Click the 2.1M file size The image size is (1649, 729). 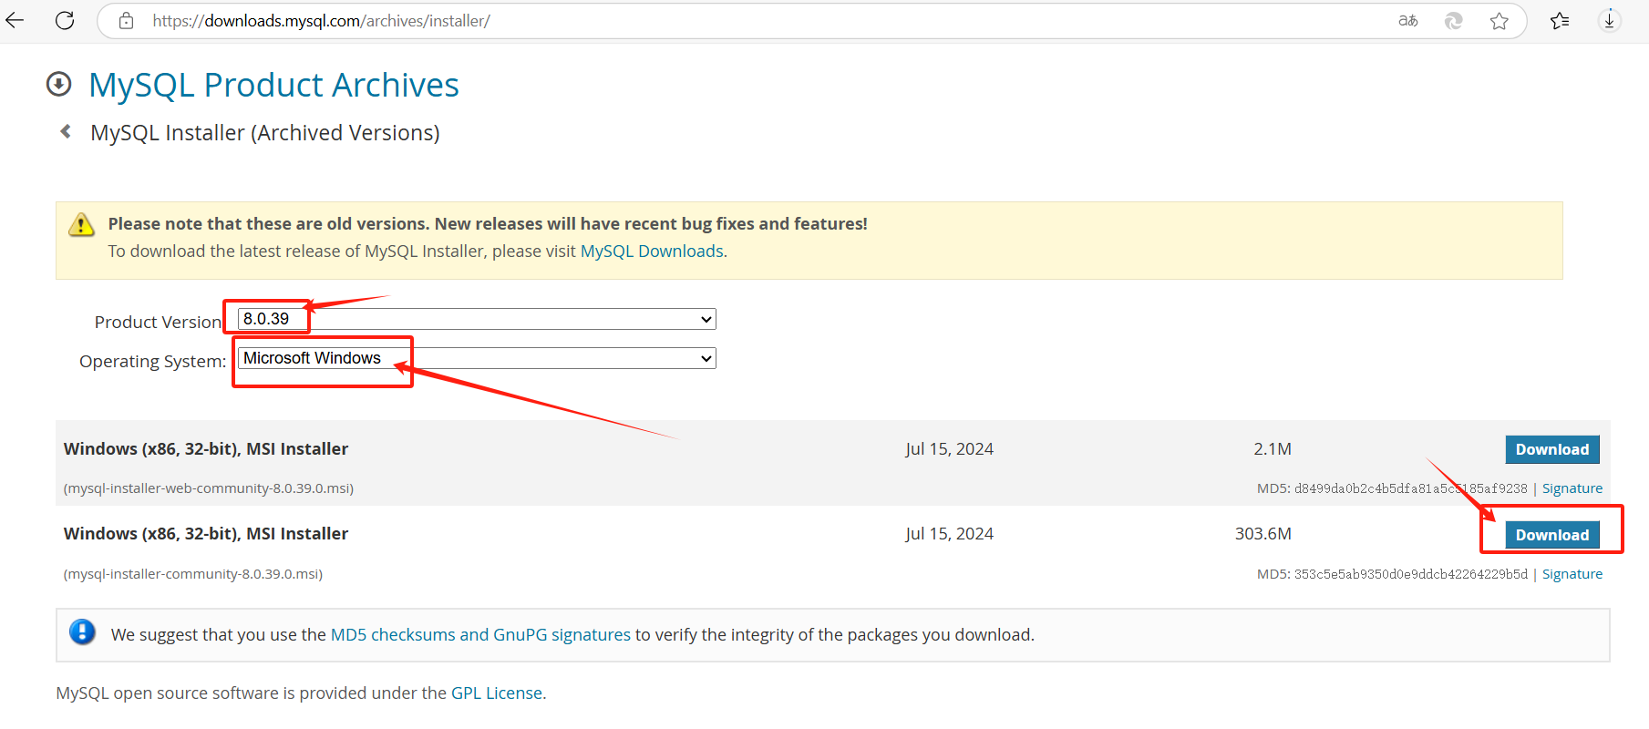coord(1273,449)
